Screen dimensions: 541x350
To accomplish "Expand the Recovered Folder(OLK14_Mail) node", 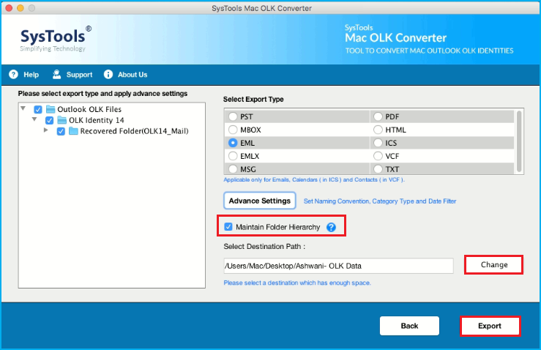I will coord(46,130).
